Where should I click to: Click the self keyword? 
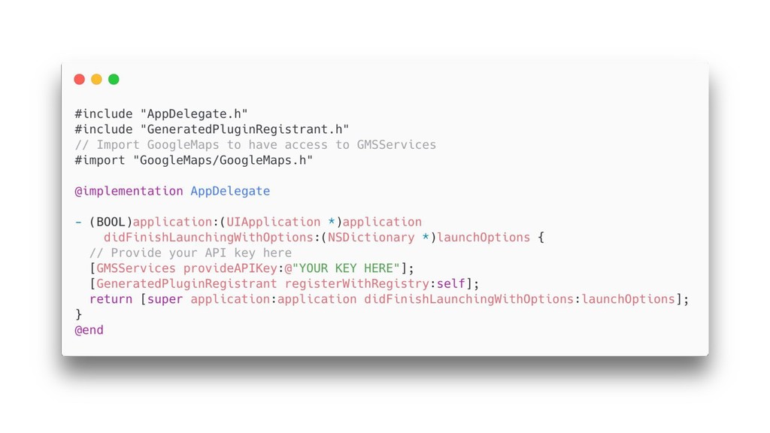(450, 283)
